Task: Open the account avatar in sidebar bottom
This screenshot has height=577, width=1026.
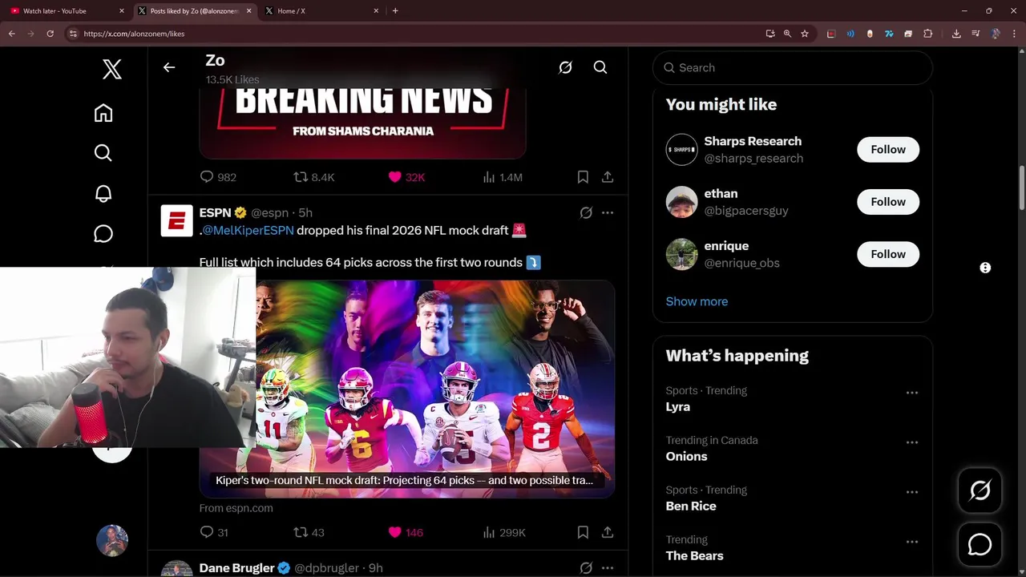Action: click(112, 541)
